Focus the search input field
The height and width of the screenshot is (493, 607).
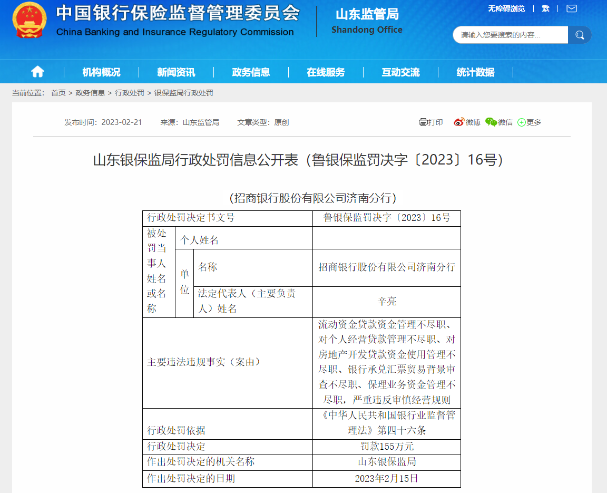point(511,35)
